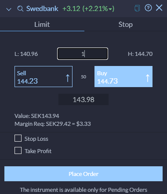Select the Buy 144.73 button
167x194 pixels.
click(x=123, y=77)
